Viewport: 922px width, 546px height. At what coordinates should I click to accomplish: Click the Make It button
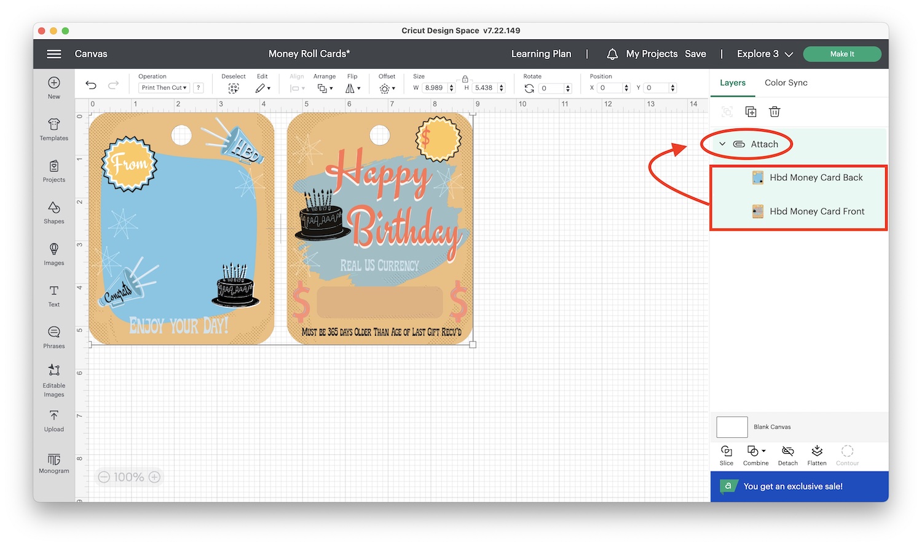(842, 54)
